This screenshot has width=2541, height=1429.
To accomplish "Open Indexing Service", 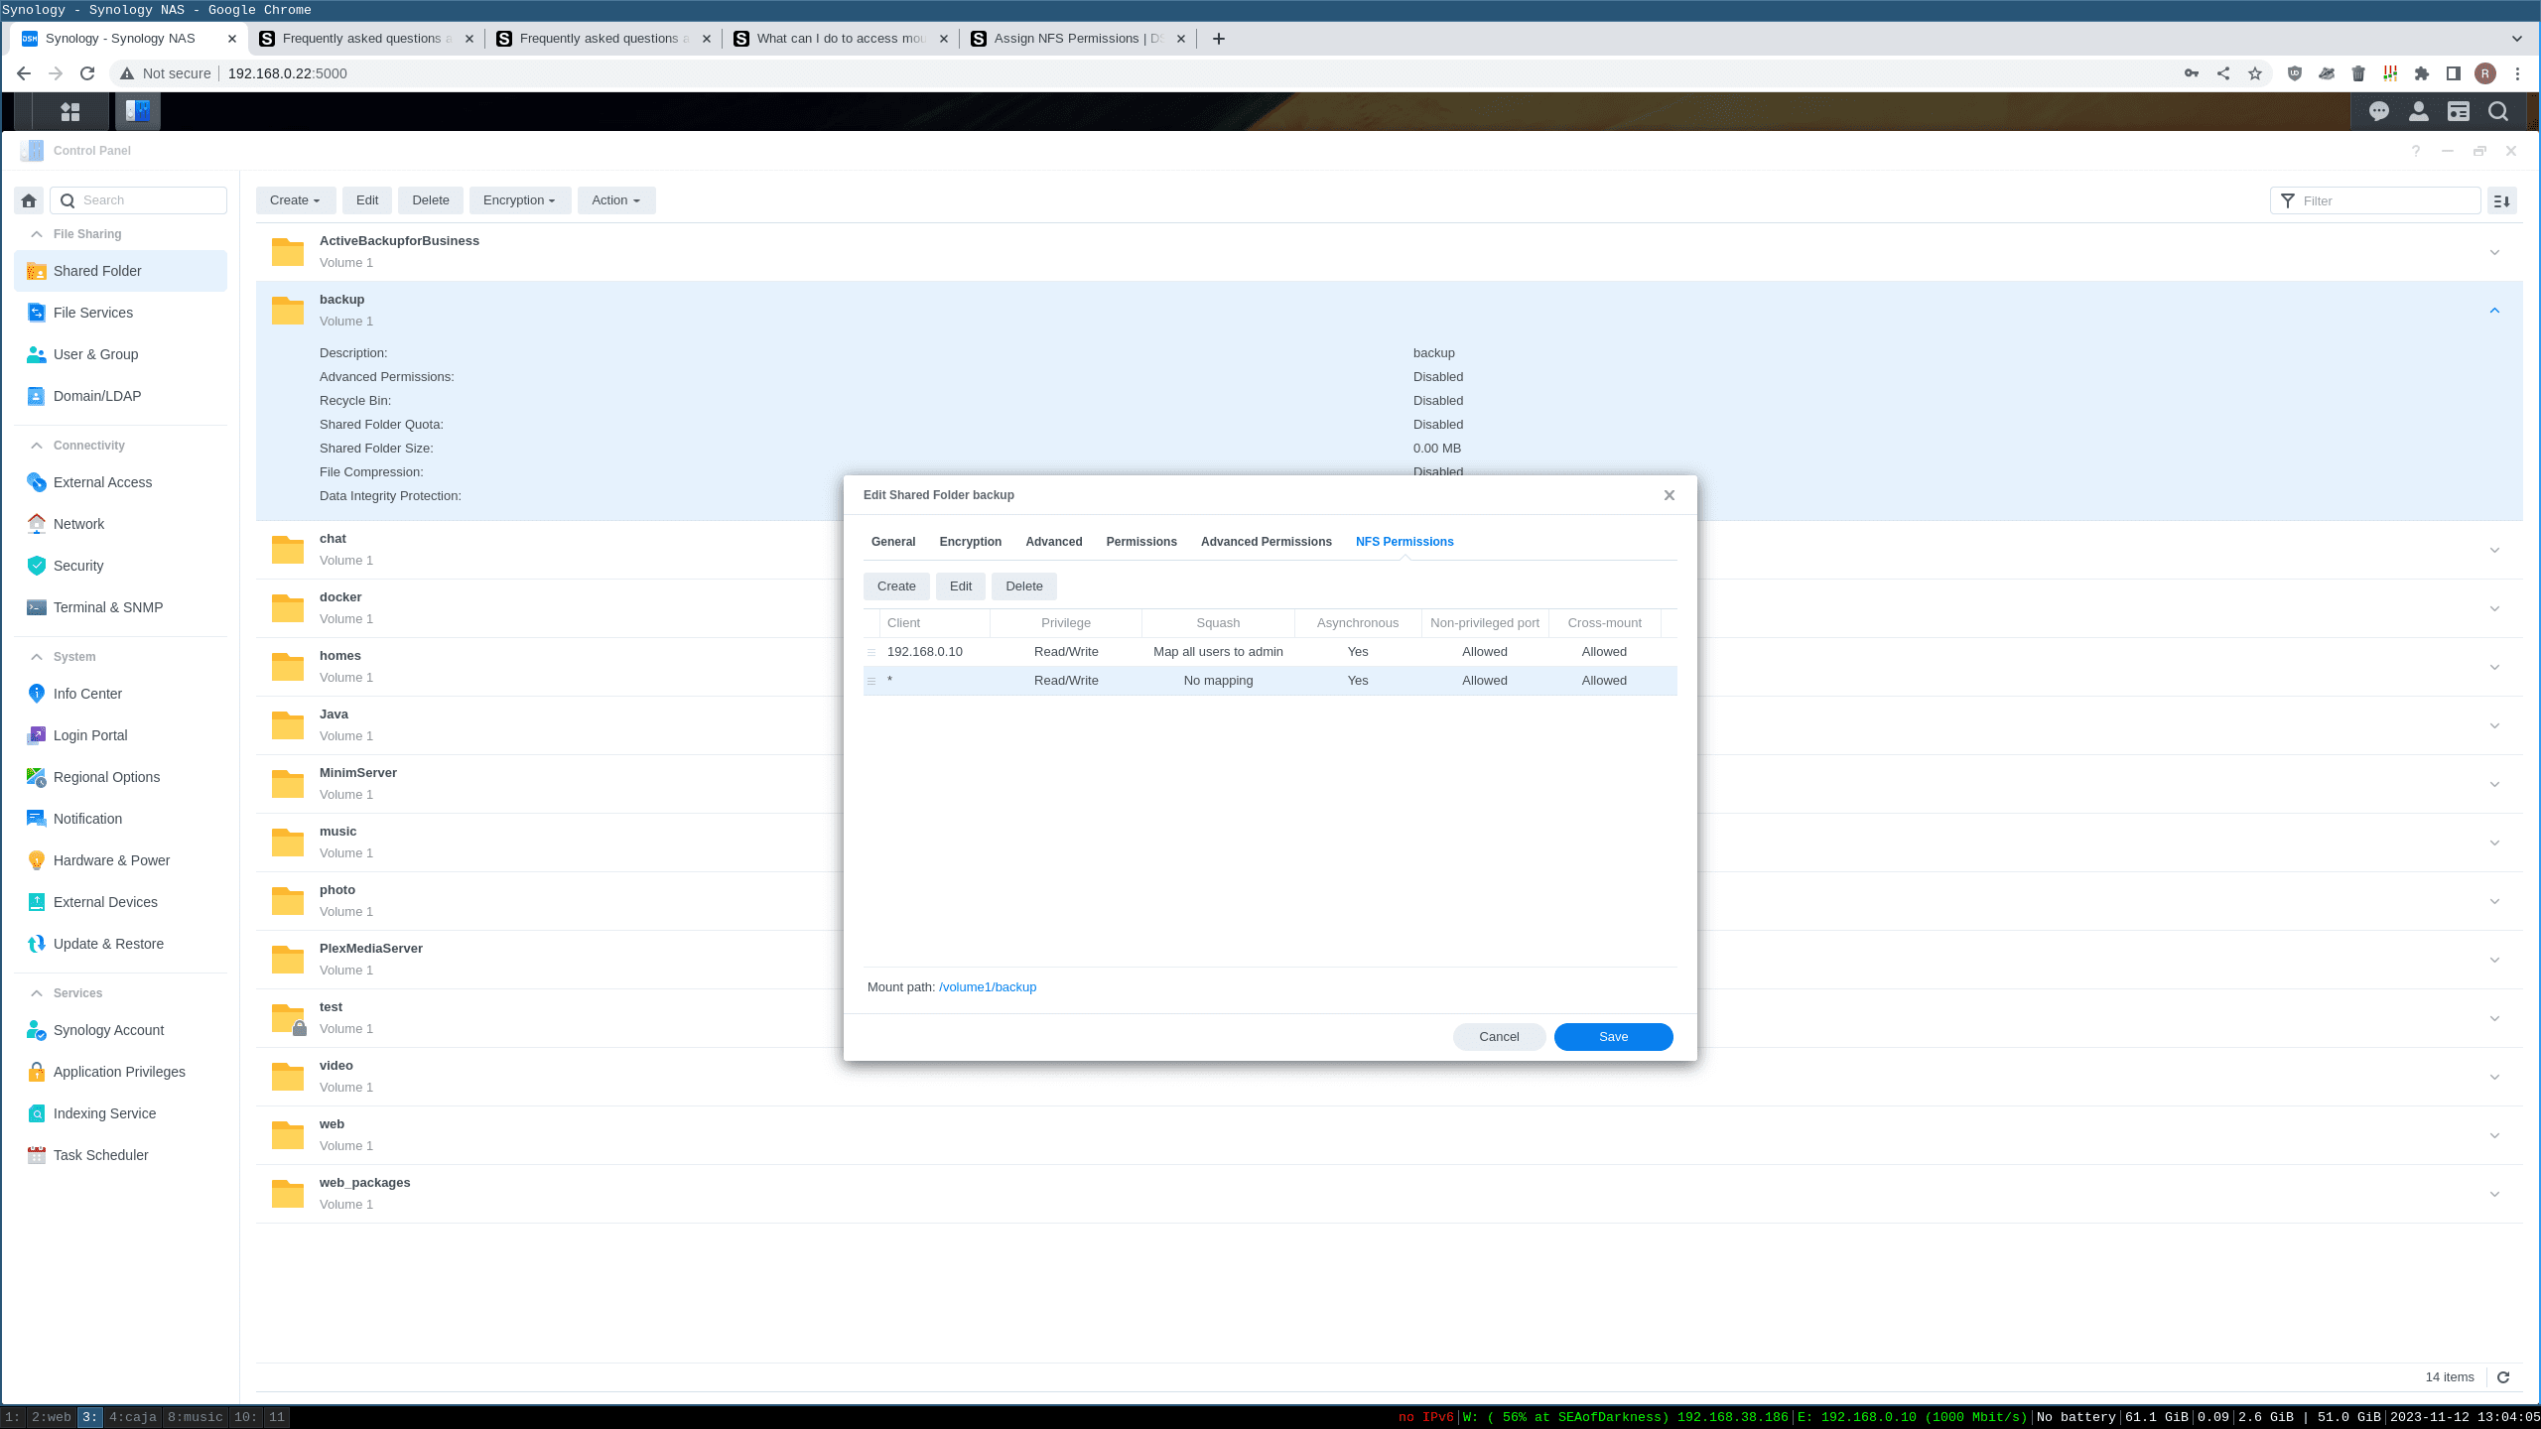I will tap(120, 1113).
